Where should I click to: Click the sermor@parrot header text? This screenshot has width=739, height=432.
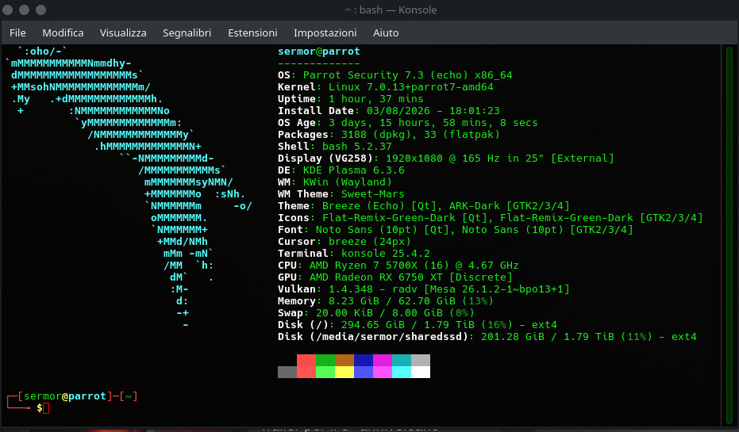pos(318,52)
